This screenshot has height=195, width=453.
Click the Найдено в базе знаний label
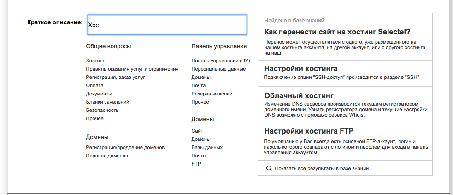(x=295, y=21)
